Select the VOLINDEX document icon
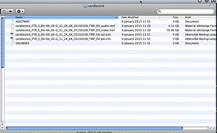 coord(12,43)
